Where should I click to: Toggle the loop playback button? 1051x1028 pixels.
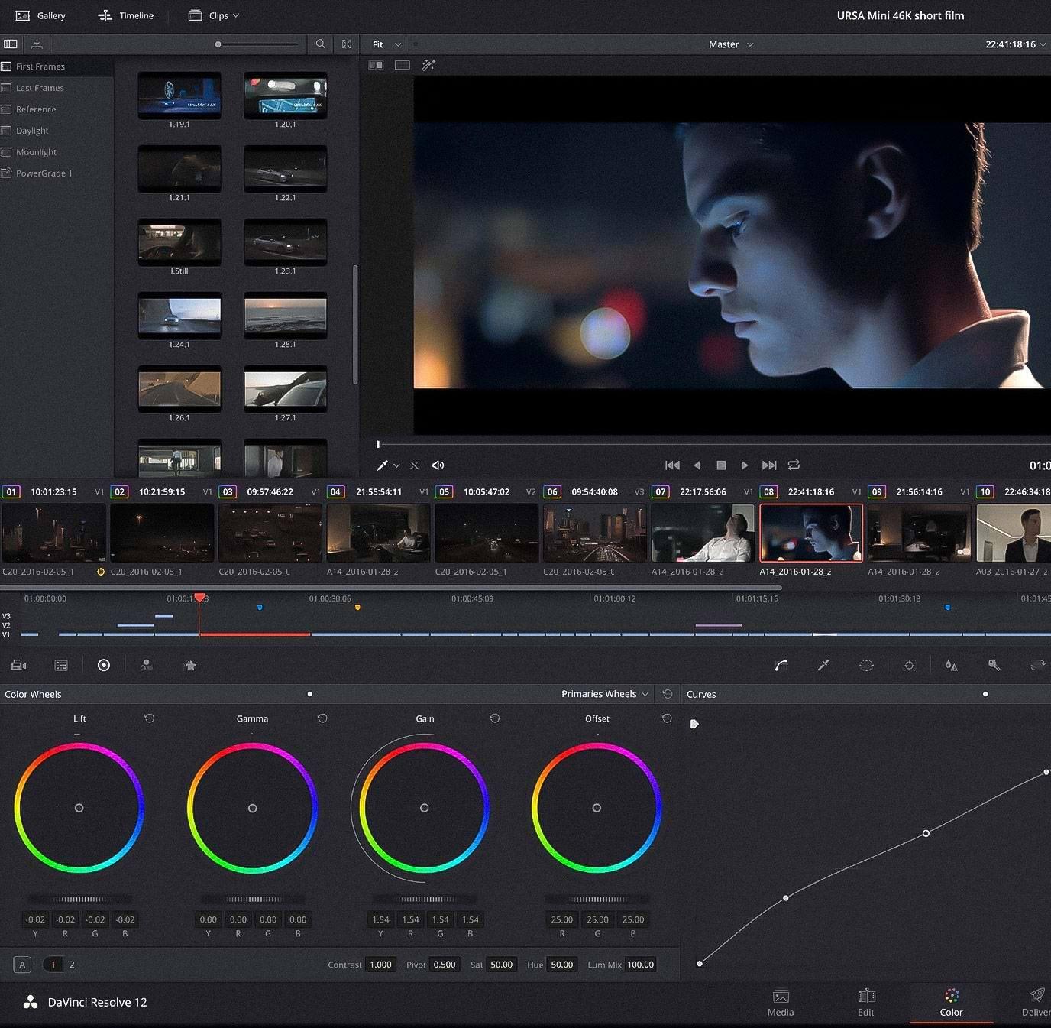(794, 465)
